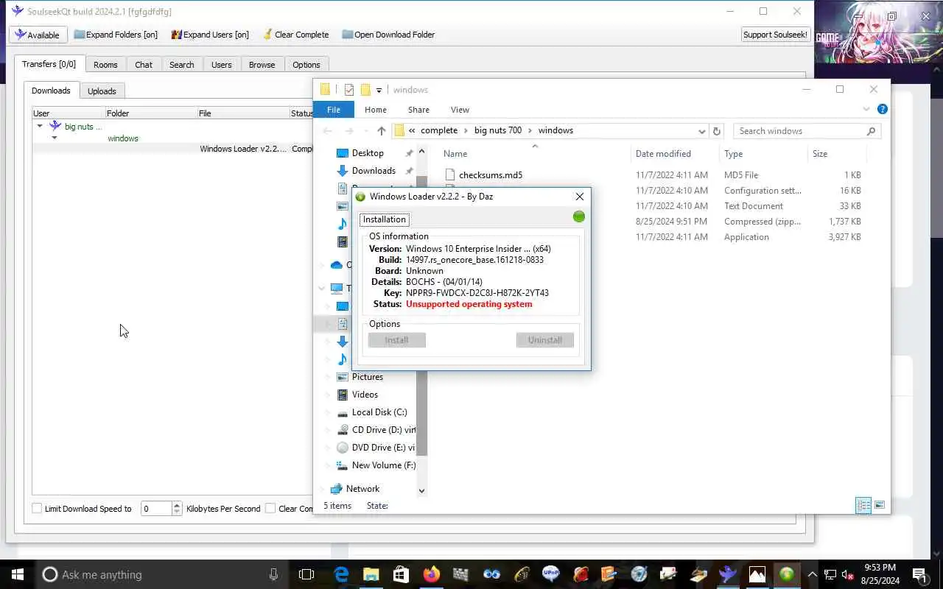This screenshot has width=943, height=589.
Task: Collapse the windows folder node in Downloads
Action: tap(54, 138)
